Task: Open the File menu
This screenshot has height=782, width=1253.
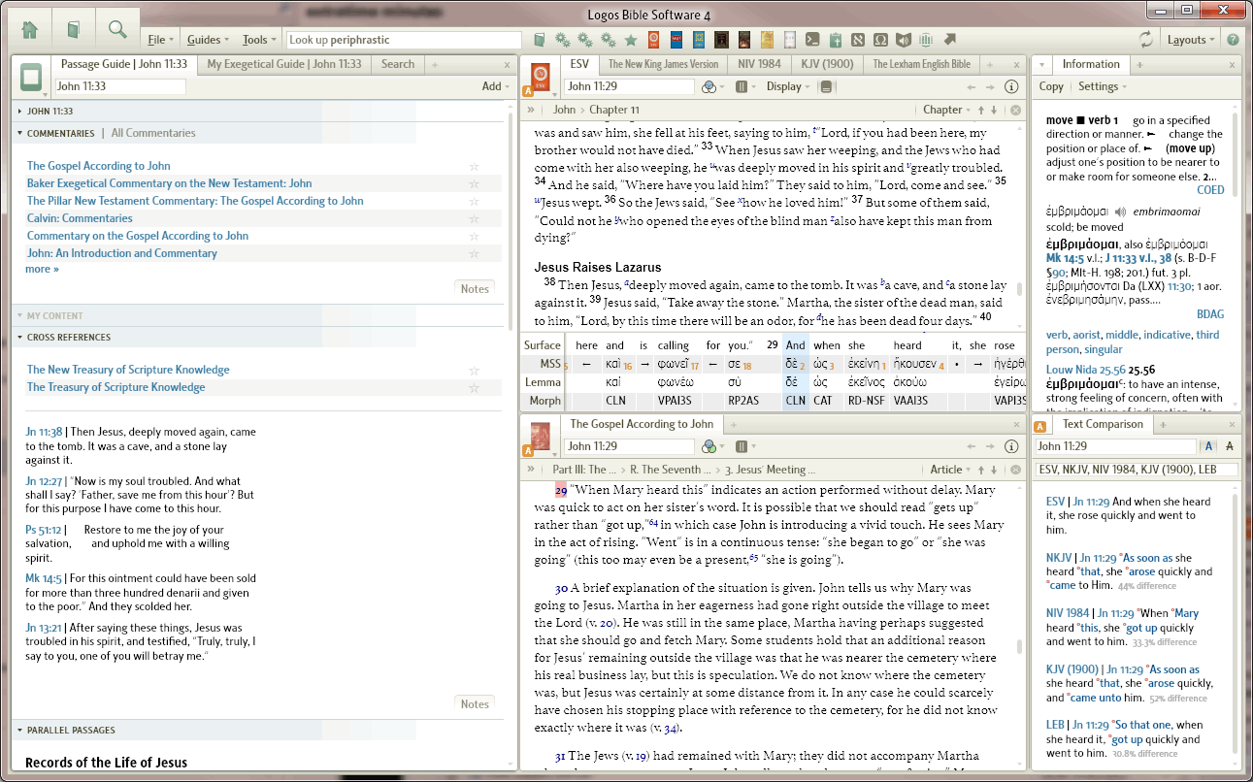Action: 160,40
